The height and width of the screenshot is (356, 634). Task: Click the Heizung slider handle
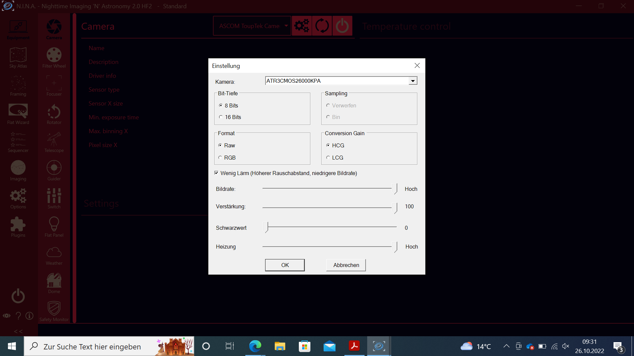[395, 247]
